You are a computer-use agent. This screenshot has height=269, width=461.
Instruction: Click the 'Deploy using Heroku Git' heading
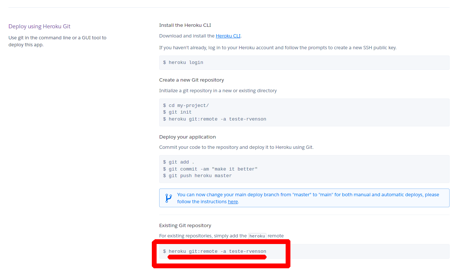click(x=39, y=26)
